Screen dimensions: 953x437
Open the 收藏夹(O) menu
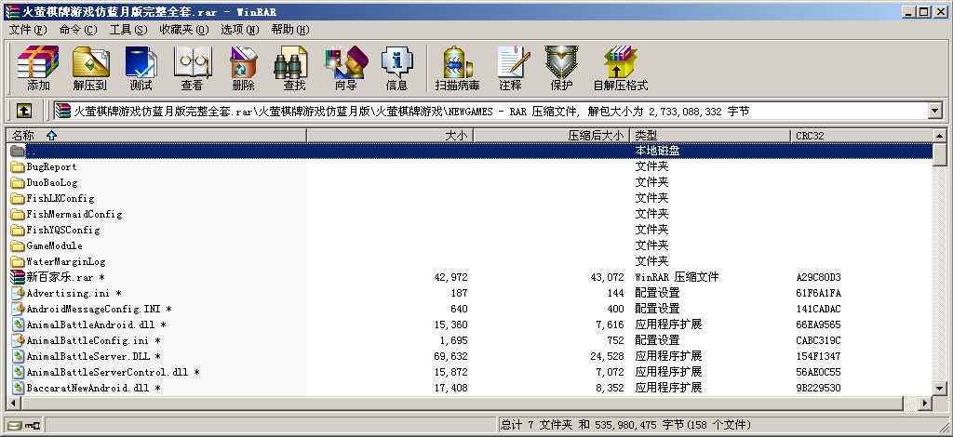pos(183,30)
